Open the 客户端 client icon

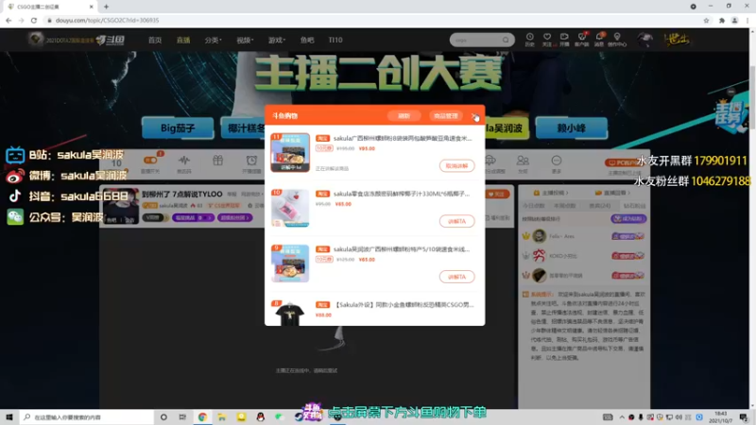(x=581, y=40)
